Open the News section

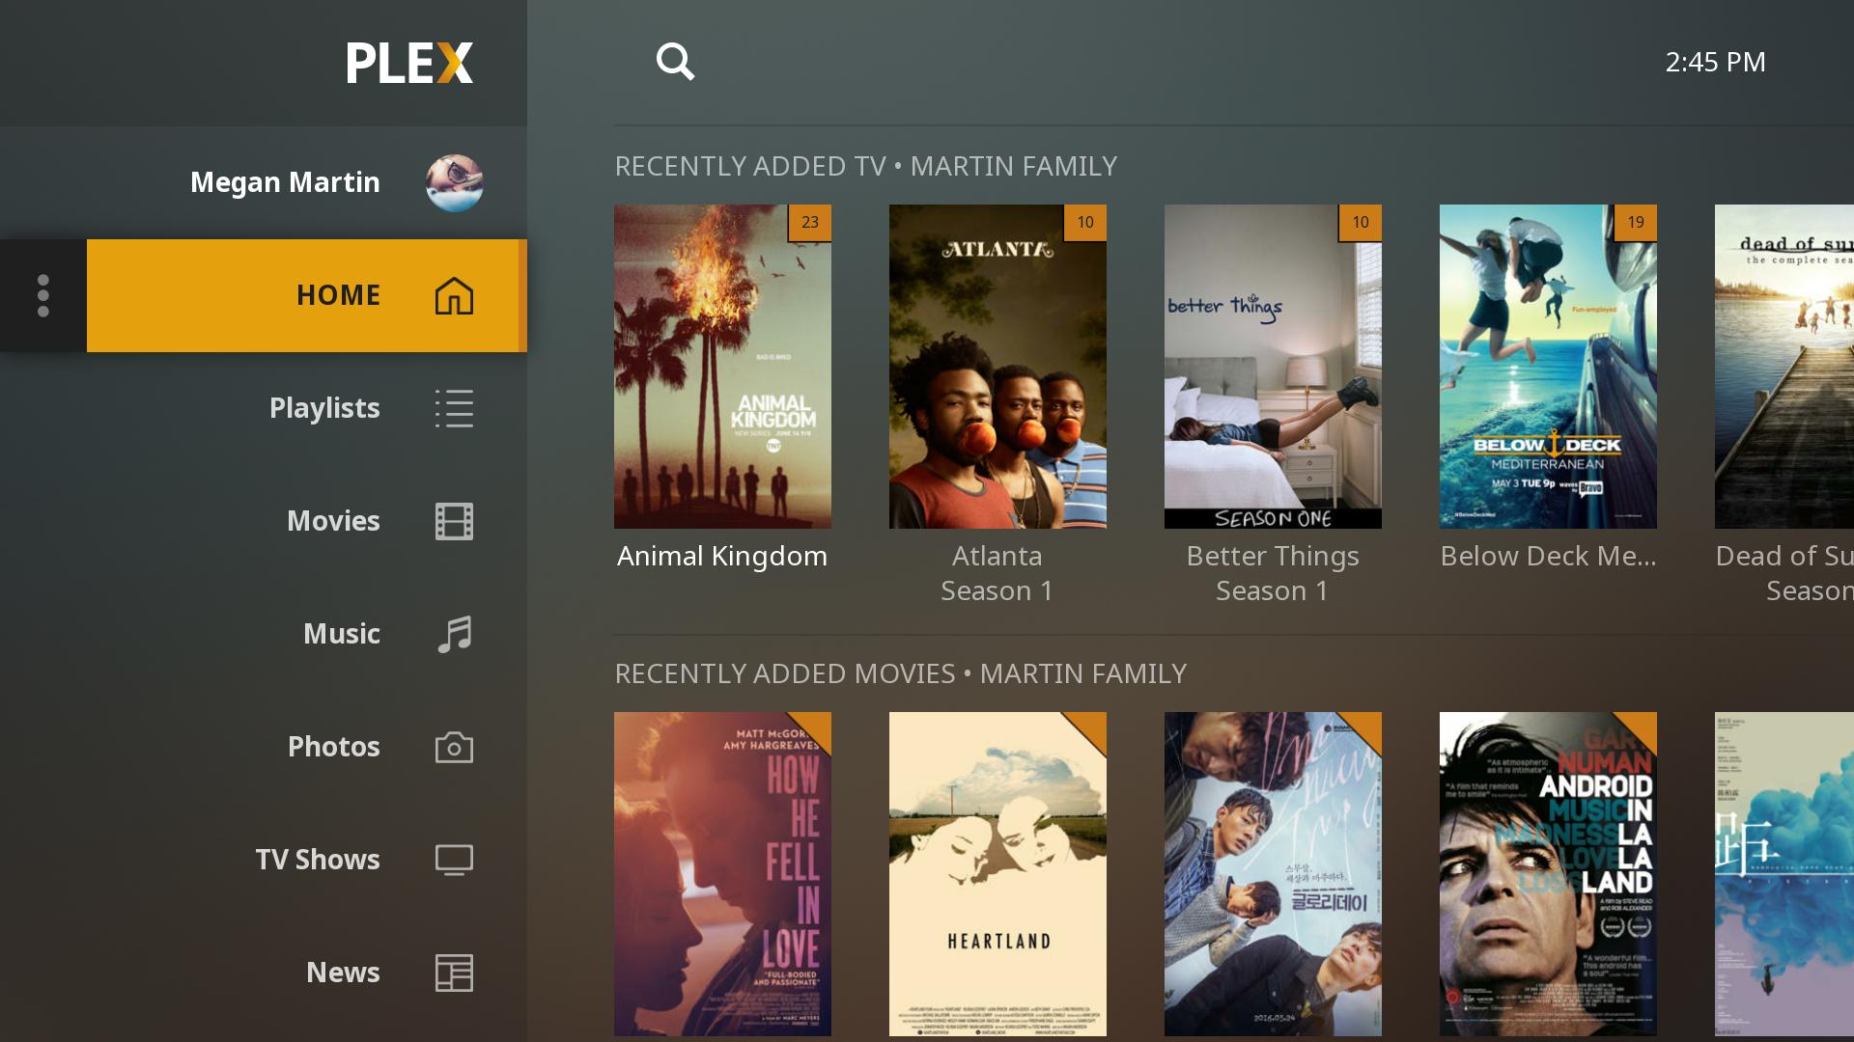point(343,972)
